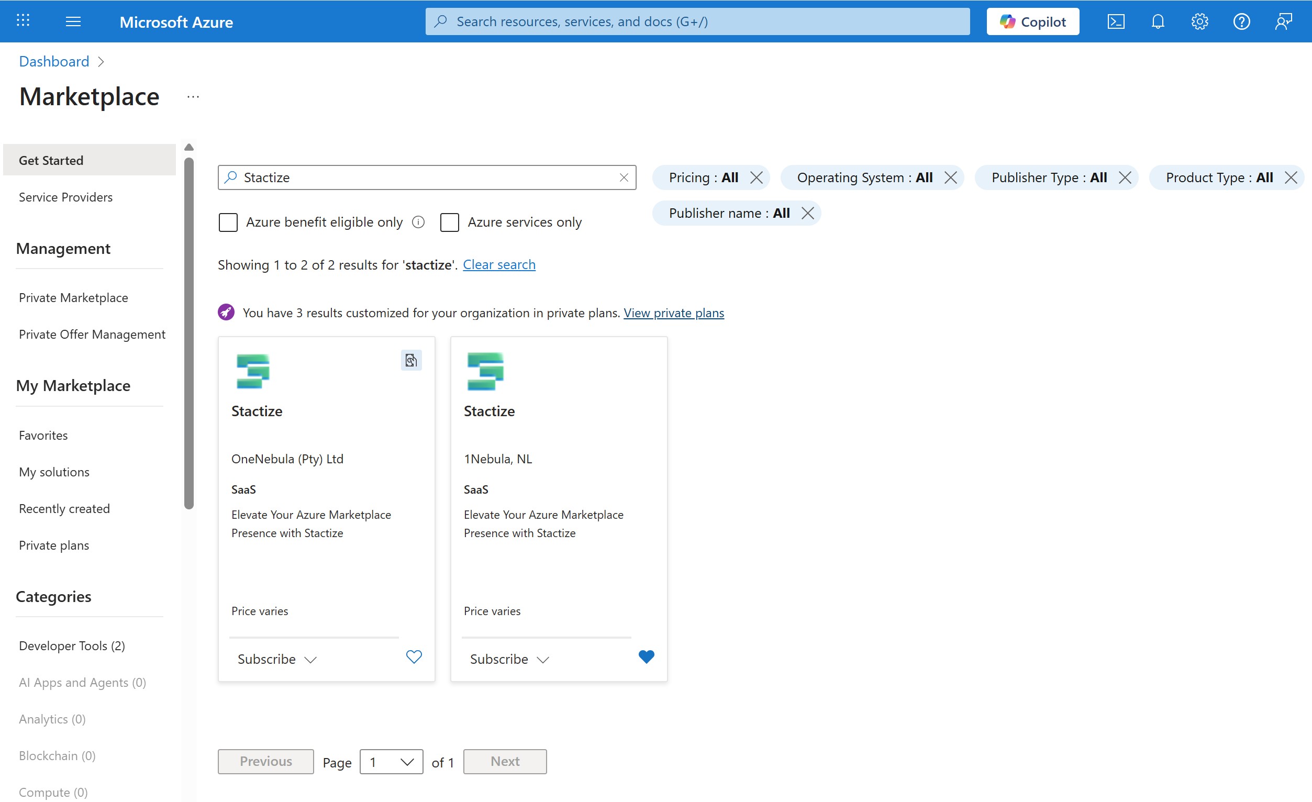1312x802 pixels.
Task: Enable Azure services only checkbox
Action: pos(449,222)
